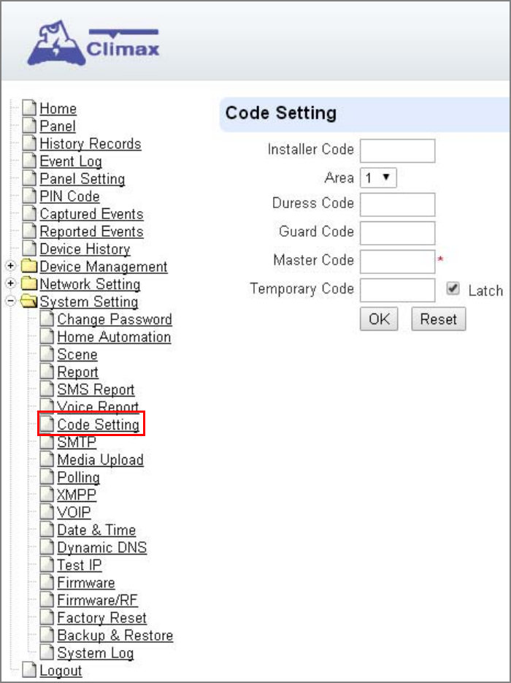This screenshot has width=511, height=683.
Task: Click the page icon beside Event Log
Action: (29, 161)
